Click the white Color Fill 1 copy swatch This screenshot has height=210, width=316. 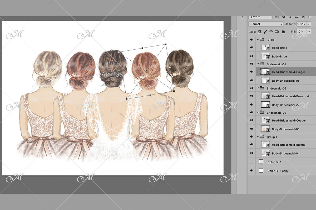tap(261, 171)
